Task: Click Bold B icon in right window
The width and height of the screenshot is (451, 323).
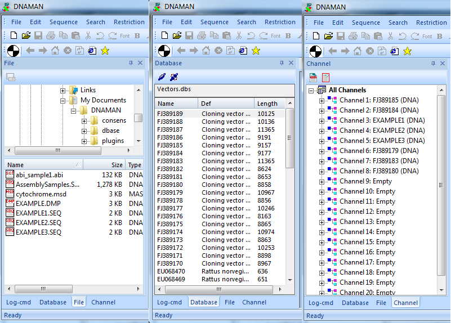Action: (440, 36)
